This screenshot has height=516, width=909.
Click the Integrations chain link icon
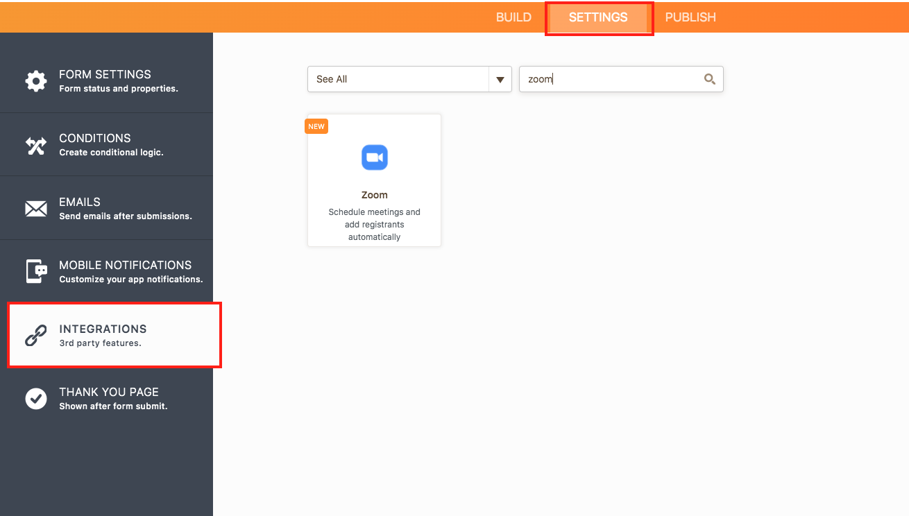(36, 336)
